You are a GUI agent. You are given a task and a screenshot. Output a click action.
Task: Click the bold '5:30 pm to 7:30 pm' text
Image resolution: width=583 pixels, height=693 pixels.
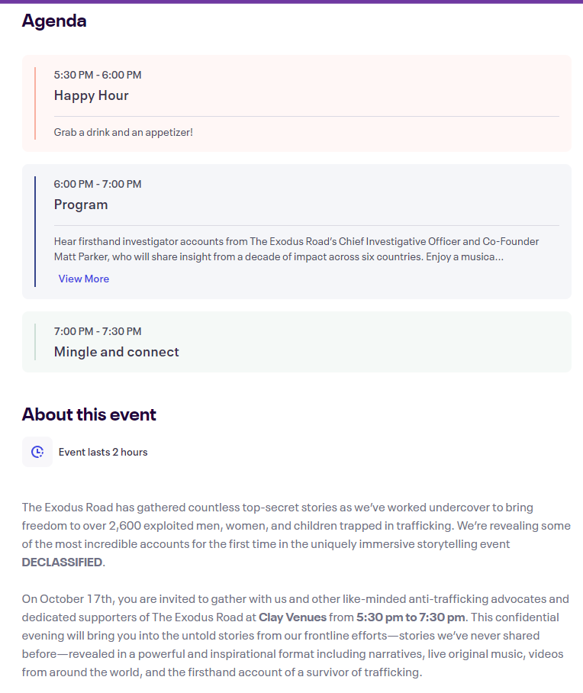(x=409, y=617)
